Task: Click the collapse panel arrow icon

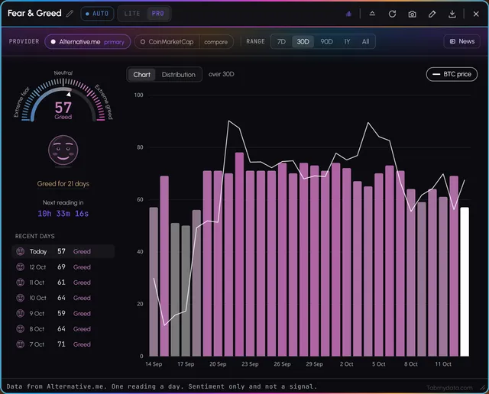Action: (372, 14)
